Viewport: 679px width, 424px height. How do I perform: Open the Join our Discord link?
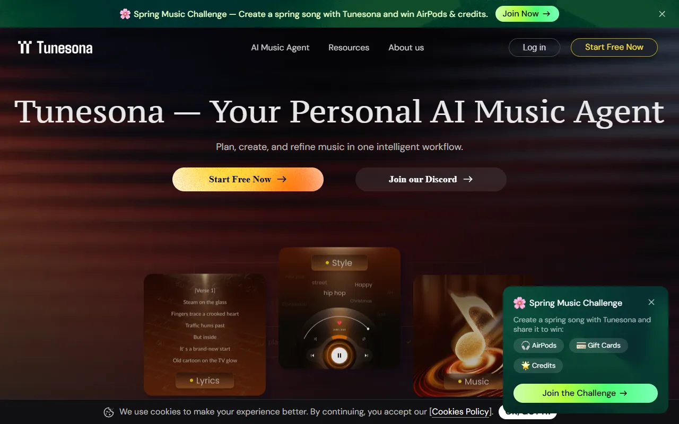[431, 179]
